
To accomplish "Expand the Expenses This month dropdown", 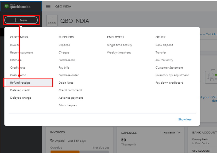I will (171, 133).
